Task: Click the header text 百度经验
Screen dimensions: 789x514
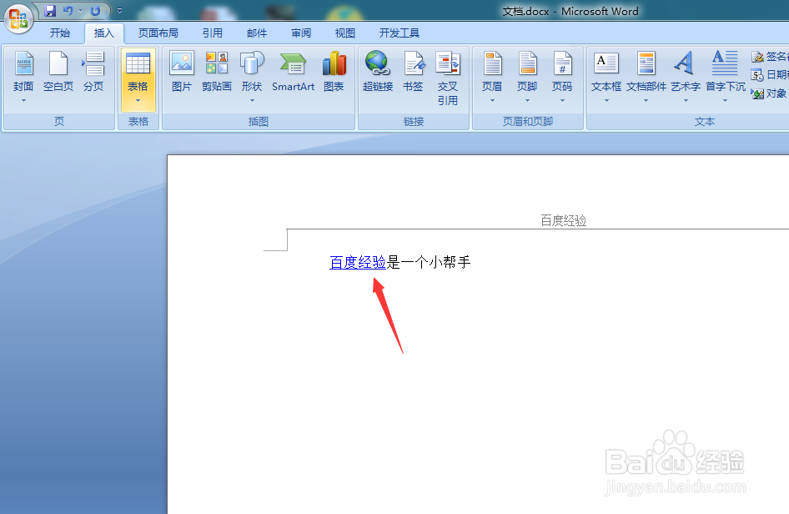Action: (564, 220)
